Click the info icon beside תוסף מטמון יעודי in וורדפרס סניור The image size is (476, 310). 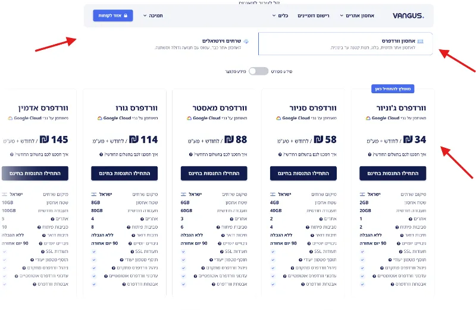[x=300, y=260]
